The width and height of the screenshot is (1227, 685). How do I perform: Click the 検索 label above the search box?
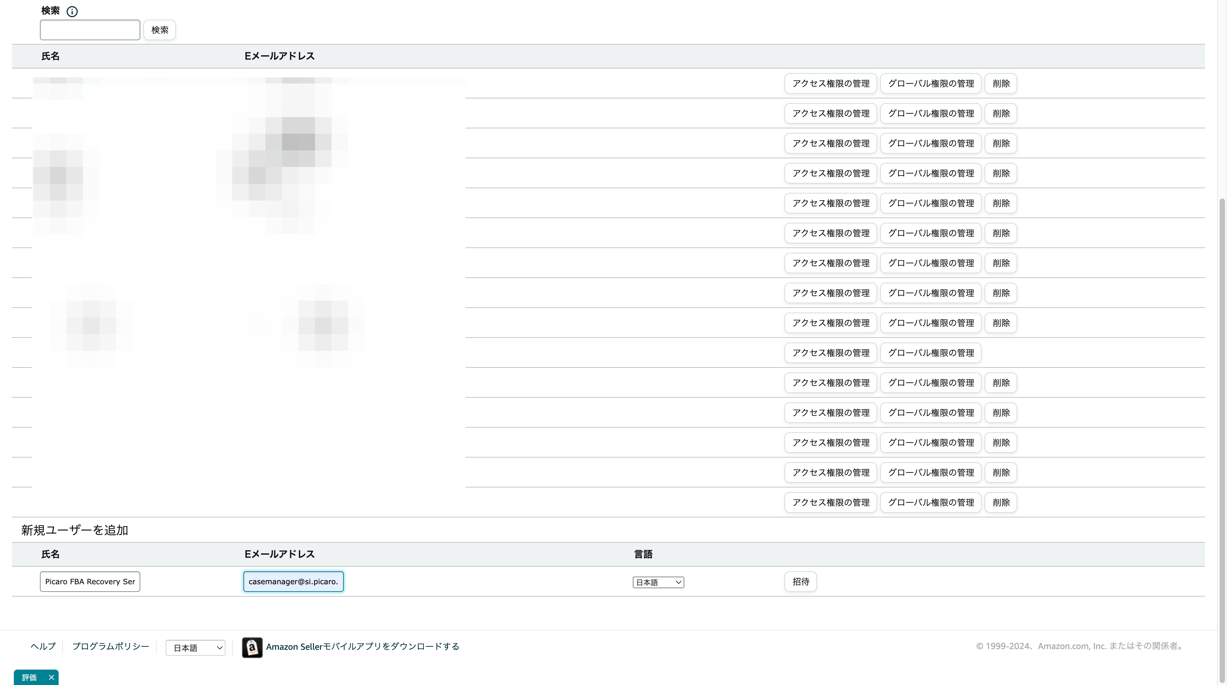click(51, 11)
